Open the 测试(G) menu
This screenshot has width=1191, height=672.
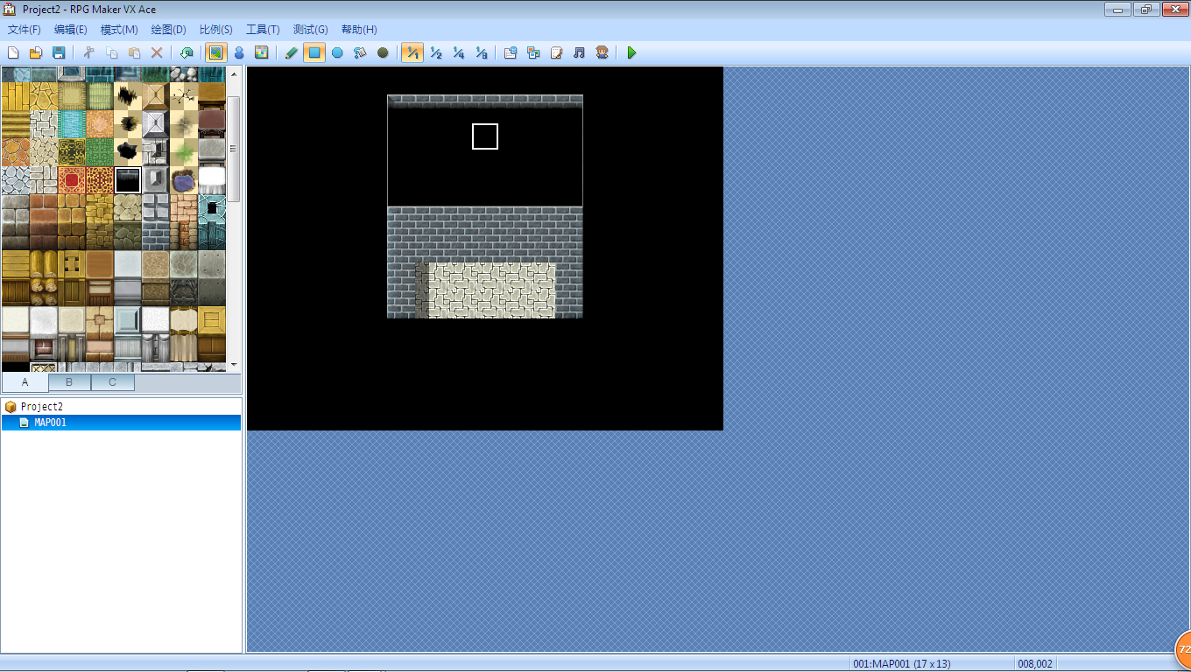point(311,30)
